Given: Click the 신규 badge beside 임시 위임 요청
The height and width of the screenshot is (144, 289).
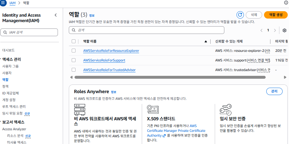Looking at the screenshot, I should [x=27, y=113].
